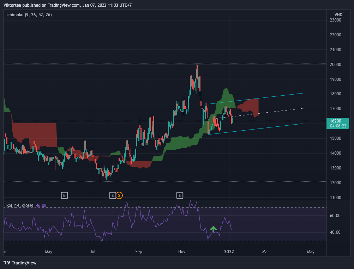Click the Nov label on time axis
The image size is (354, 269).
click(182, 252)
